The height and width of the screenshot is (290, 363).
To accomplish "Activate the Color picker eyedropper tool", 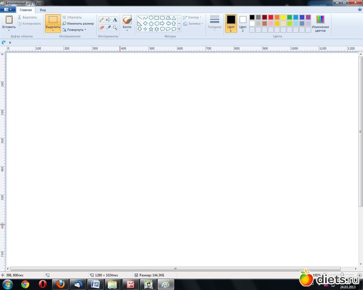I will [x=108, y=27].
